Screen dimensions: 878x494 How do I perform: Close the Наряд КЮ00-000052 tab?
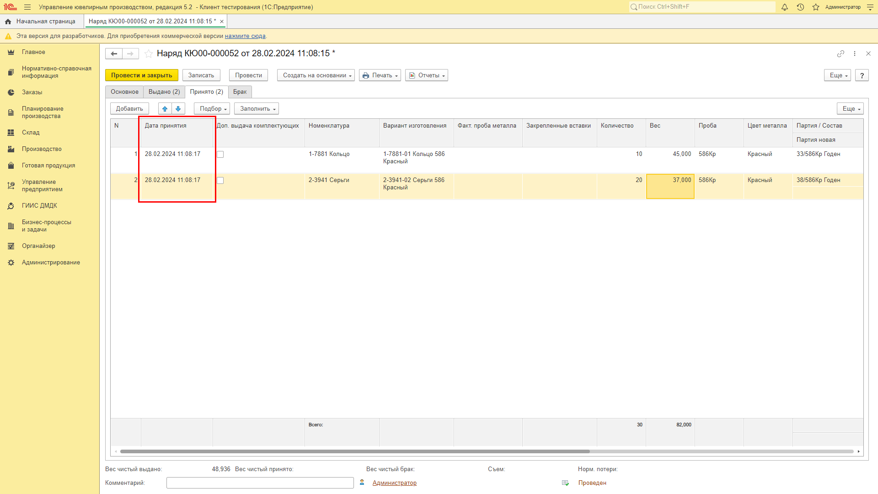click(x=222, y=21)
